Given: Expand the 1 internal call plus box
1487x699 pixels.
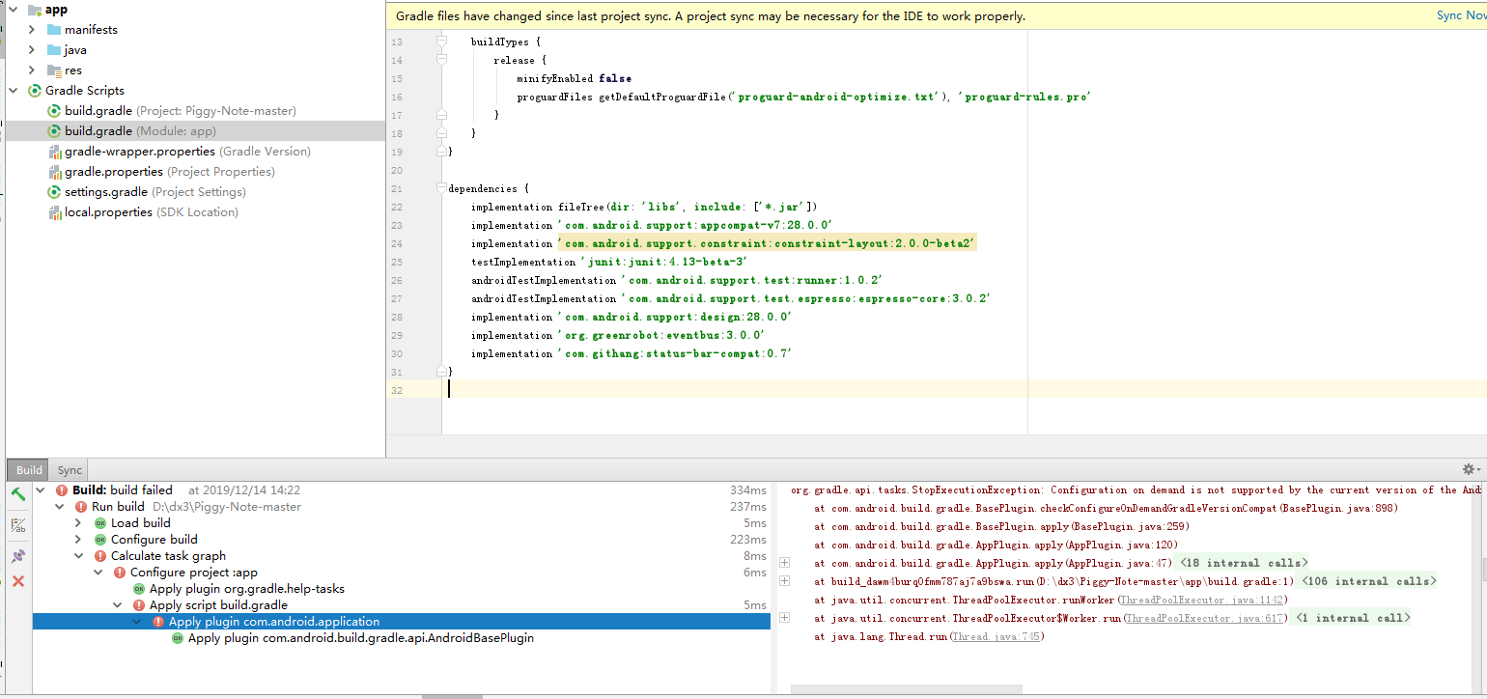Looking at the screenshot, I should [785, 618].
